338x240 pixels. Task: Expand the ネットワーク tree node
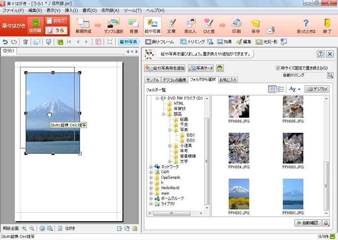coord(151,167)
